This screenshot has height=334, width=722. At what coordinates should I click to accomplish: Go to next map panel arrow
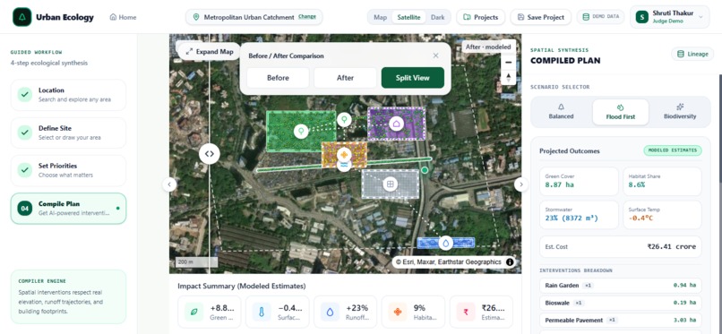[520, 184]
